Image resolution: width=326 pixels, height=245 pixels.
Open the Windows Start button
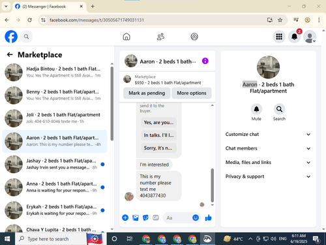(7, 238)
